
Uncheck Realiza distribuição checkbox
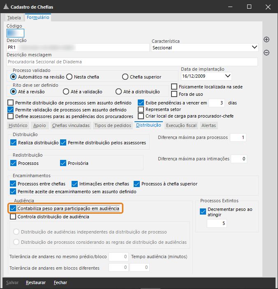pyautogui.click(x=14, y=143)
